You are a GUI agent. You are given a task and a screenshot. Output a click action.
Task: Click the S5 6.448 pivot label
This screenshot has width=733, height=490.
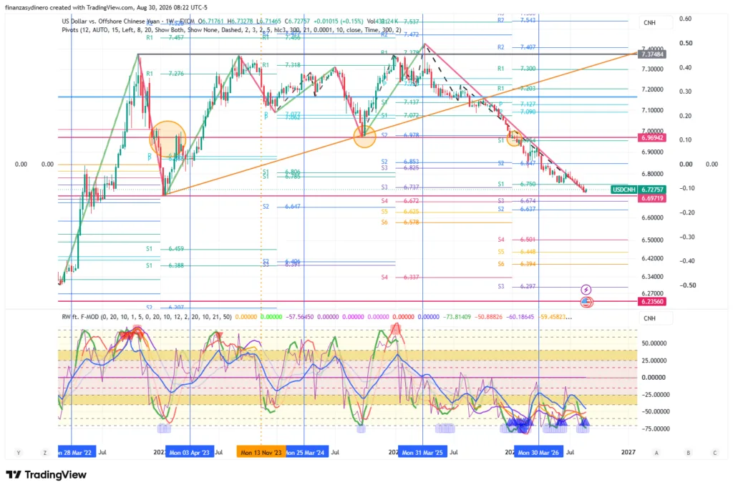pyautogui.click(x=517, y=252)
